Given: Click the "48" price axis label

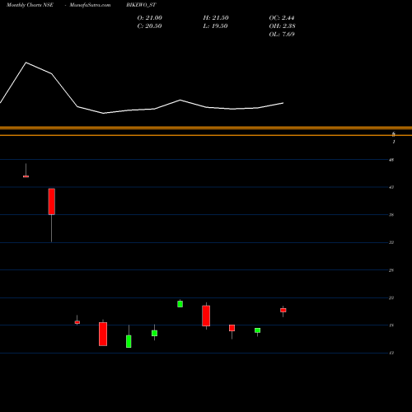Looking at the screenshot, I should (391, 160).
